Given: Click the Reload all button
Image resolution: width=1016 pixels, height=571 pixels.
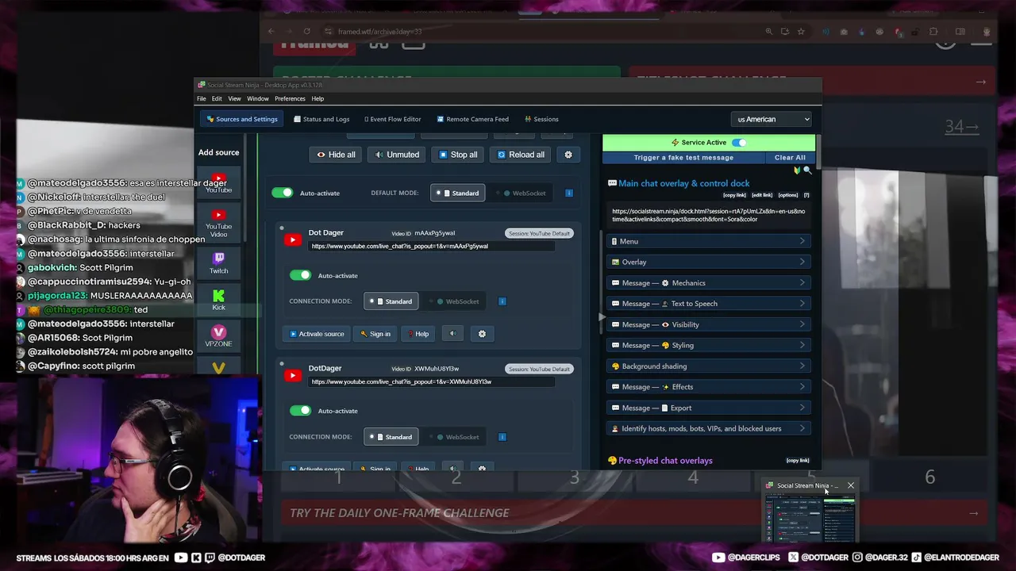Looking at the screenshot, I should click(521, 155).
